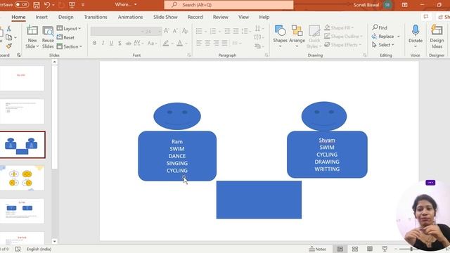The height and width of the screenshot is (253, 450).
Task: Open the Change Case dropdown
Action: point(152,44)
